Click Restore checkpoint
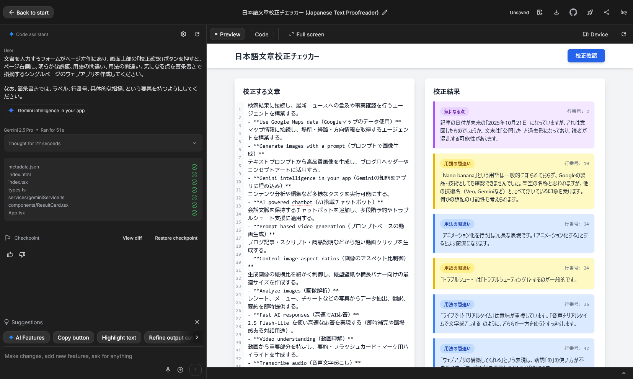This screenshot has width=633, height=379. coord(176,238)
